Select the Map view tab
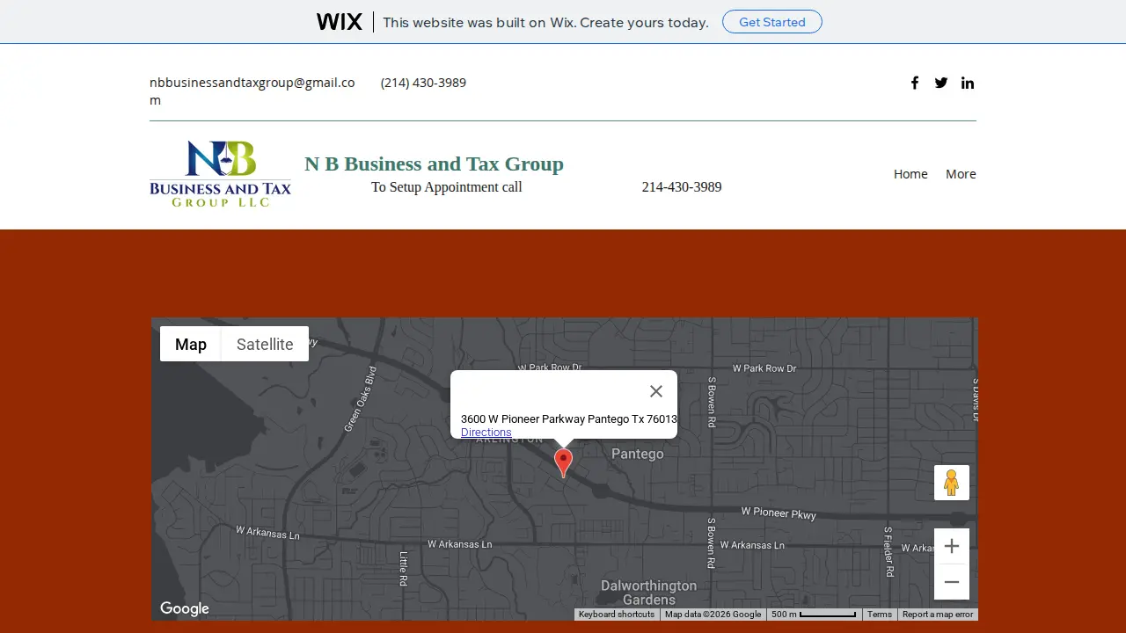Screen dimensions: 1126x633 tap(191, 344)
